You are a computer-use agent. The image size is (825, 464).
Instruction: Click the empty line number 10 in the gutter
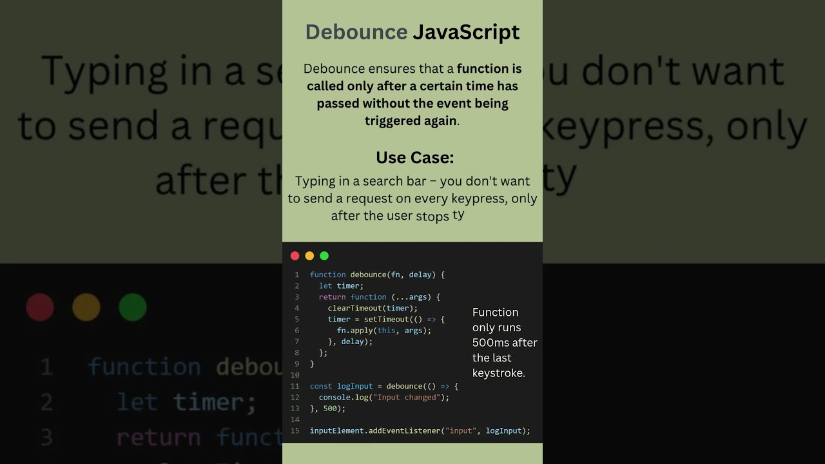[x=295, y=375]
